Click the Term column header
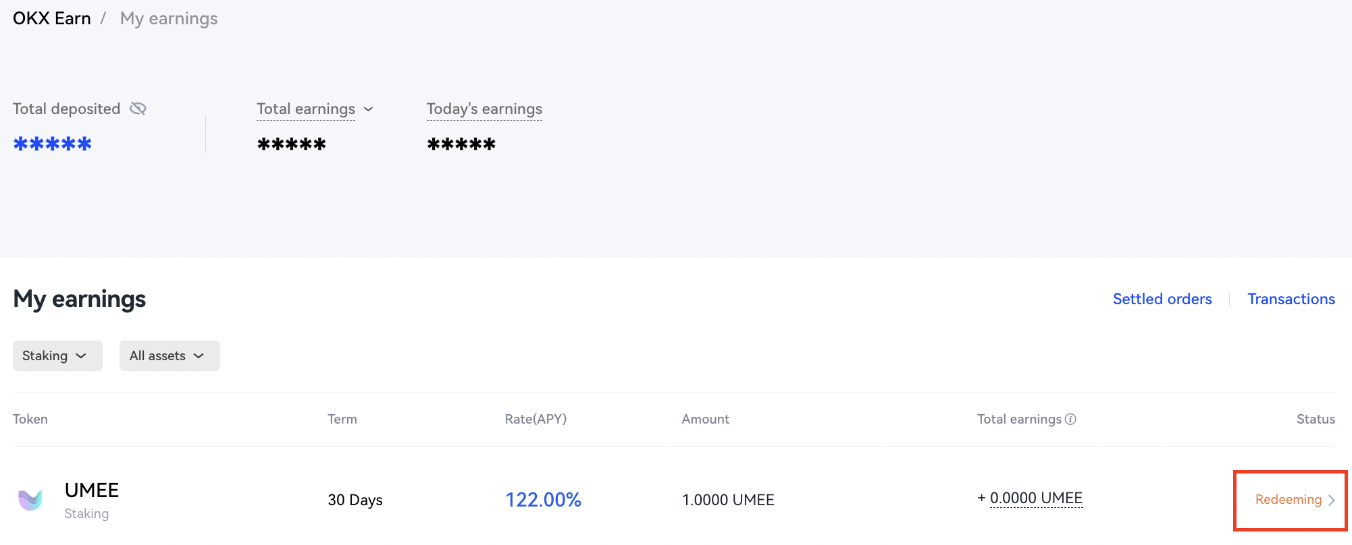 point(342,419)
